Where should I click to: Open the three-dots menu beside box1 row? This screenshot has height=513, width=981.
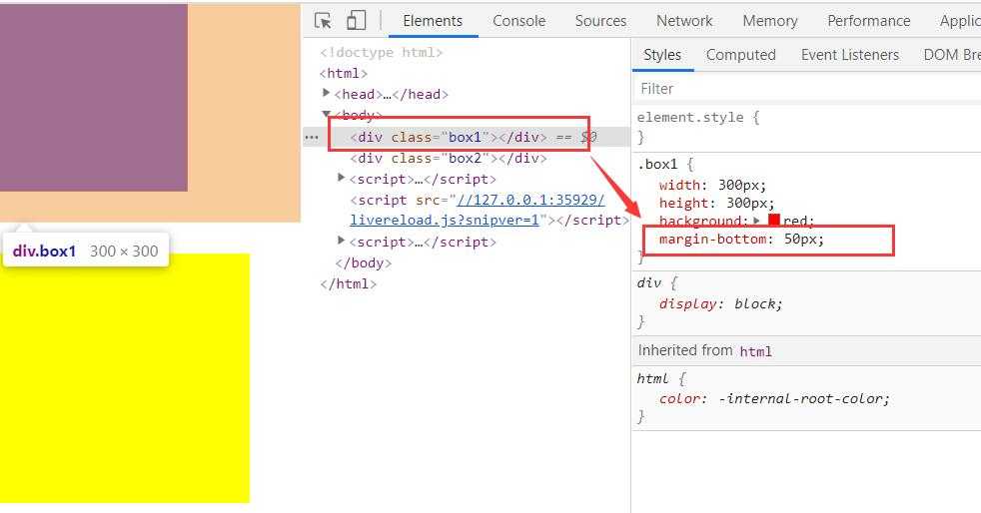click(312, 137)
